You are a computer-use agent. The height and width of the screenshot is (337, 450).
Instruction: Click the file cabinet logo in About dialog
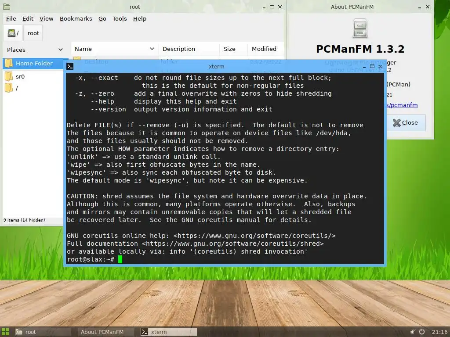(x=360, y=29)
